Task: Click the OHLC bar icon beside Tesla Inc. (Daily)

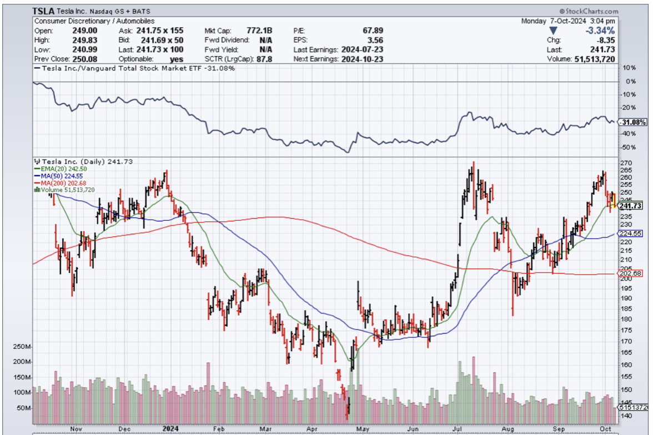Action: point(36,161)
